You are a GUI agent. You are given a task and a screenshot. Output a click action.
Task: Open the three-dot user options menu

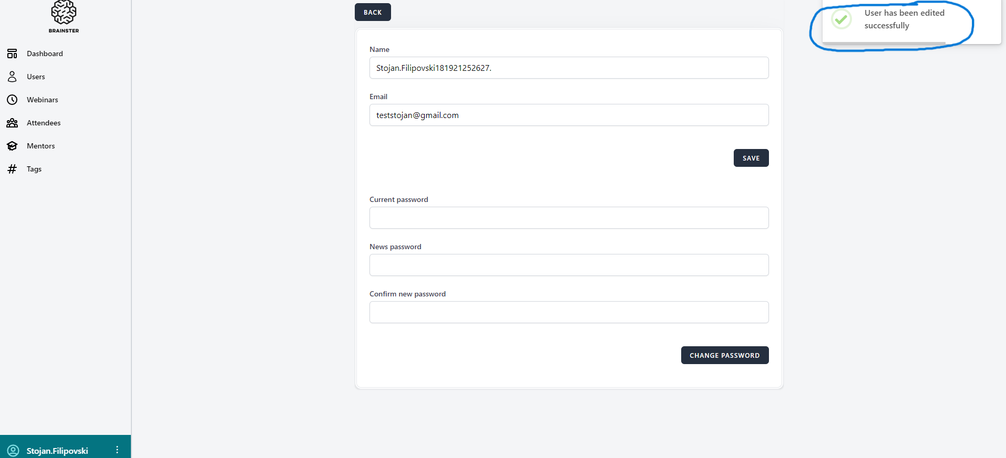point(117,450)
